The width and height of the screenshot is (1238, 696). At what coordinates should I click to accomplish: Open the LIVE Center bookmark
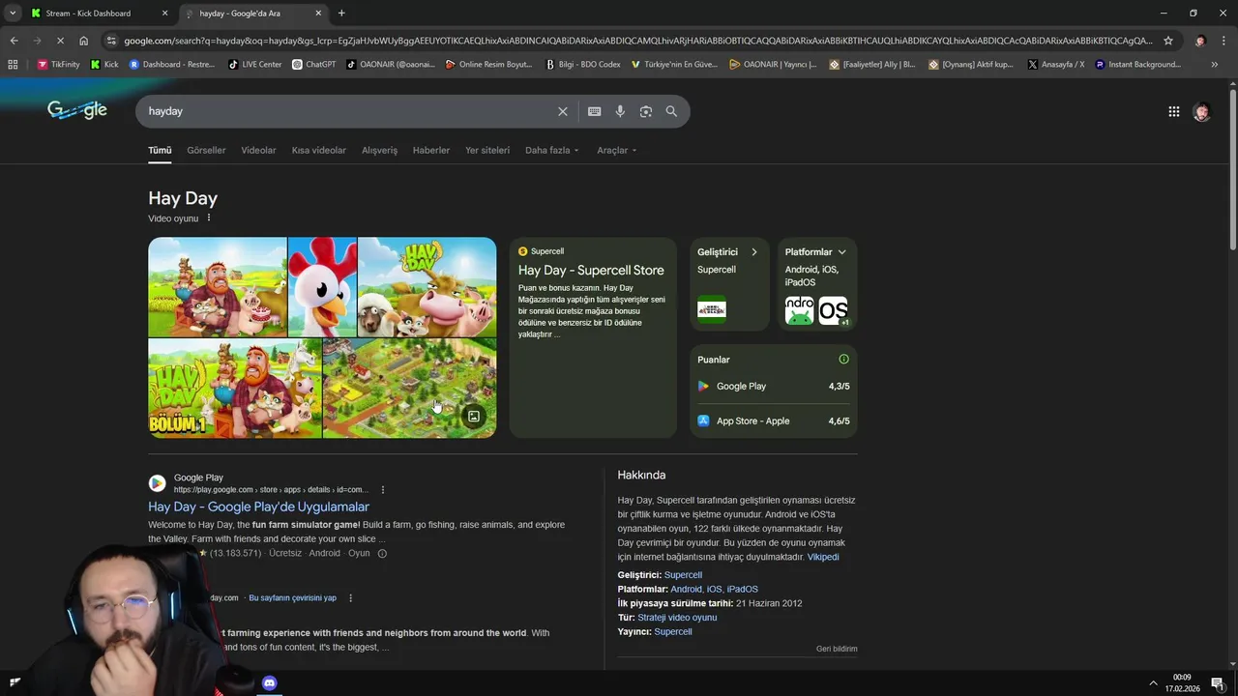coord(254,65)
